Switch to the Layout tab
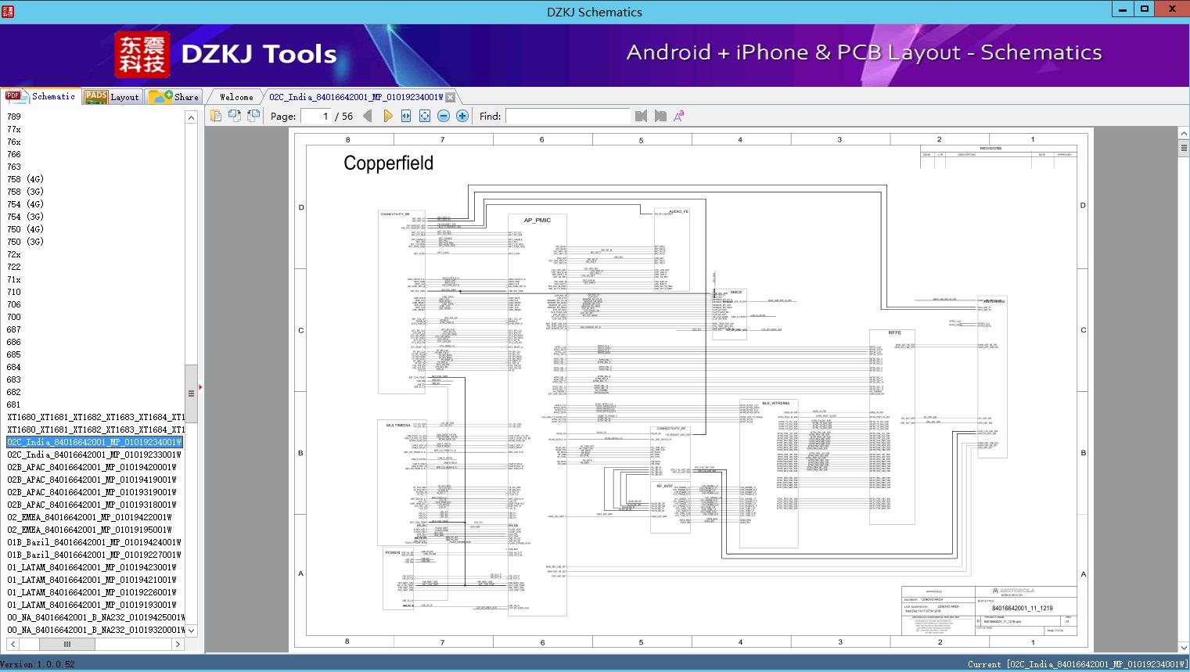The image size is (1190, 672). coord(112,97)
